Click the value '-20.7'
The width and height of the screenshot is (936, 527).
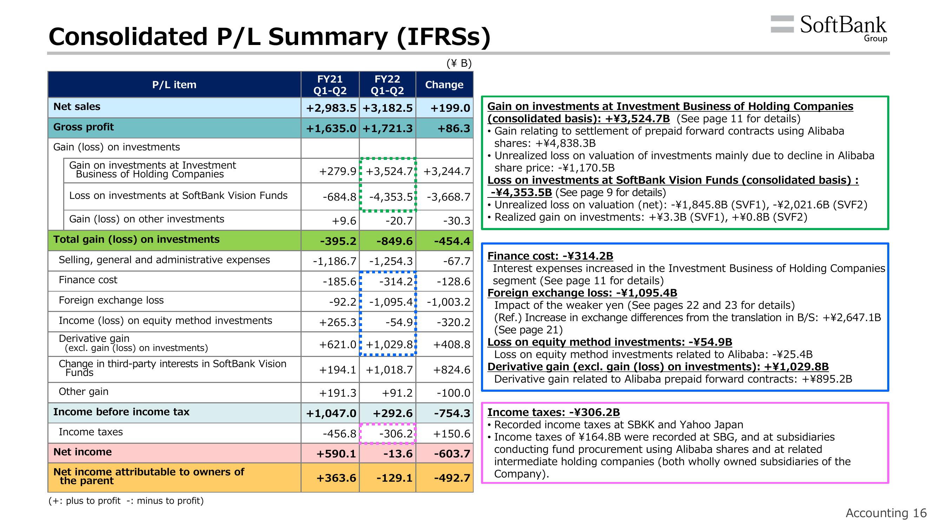click(399, 221)
